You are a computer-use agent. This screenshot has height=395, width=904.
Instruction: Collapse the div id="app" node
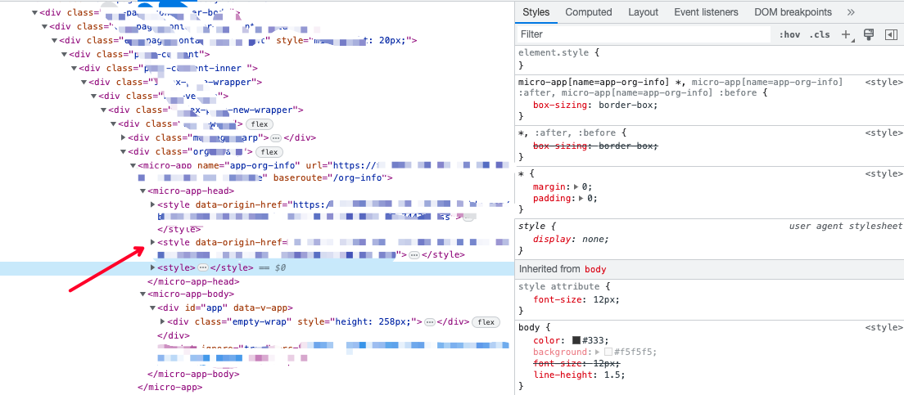pos(152,308)
